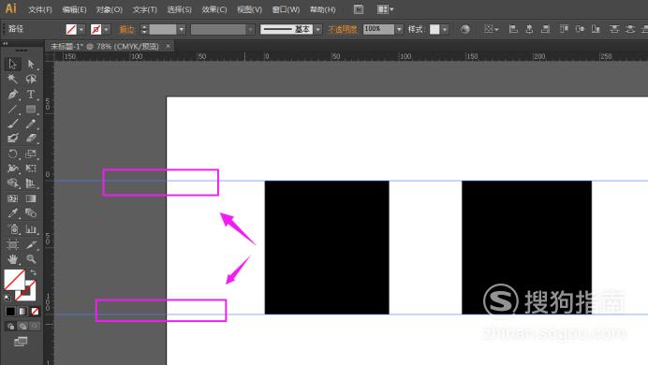Viewport: 648px width, 365px height.
Task: Open the arrange documents dropdown
Action: (385, 9)
